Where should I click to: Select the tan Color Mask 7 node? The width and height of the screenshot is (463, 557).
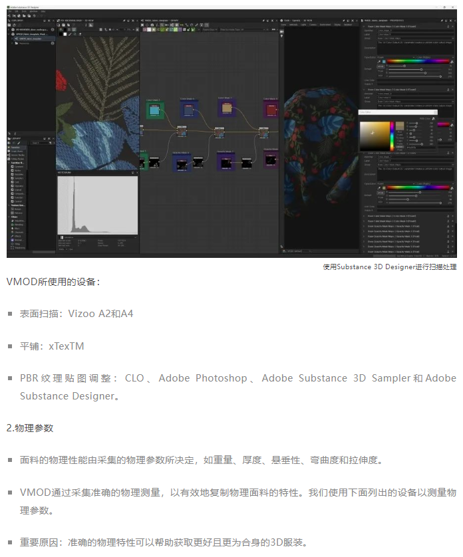227,108
